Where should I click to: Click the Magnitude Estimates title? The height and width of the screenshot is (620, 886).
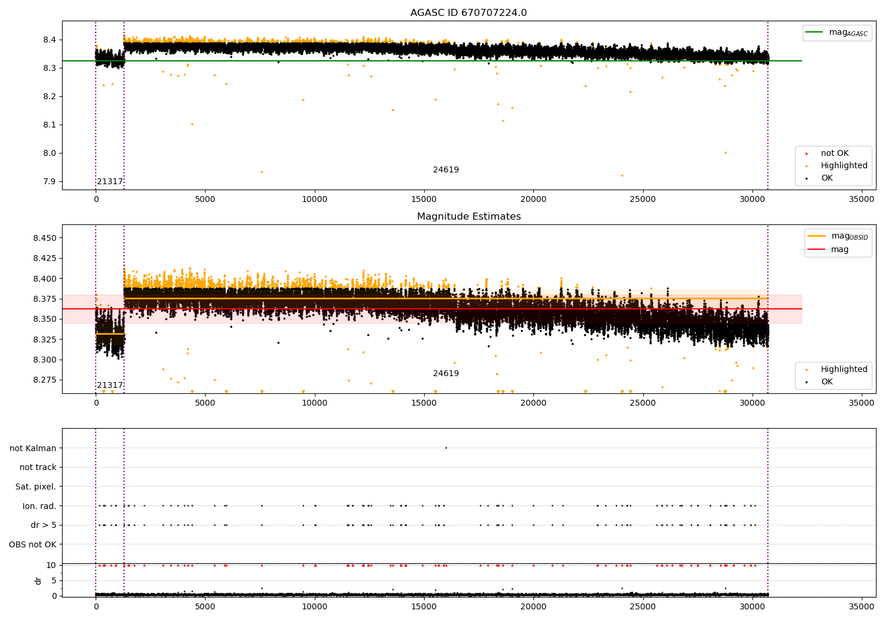(469, 217)
